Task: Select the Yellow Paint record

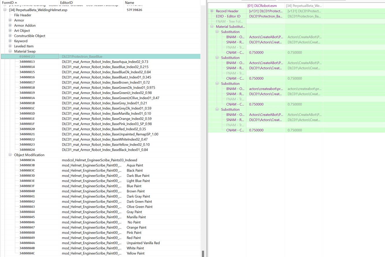Action: [100, 253]
